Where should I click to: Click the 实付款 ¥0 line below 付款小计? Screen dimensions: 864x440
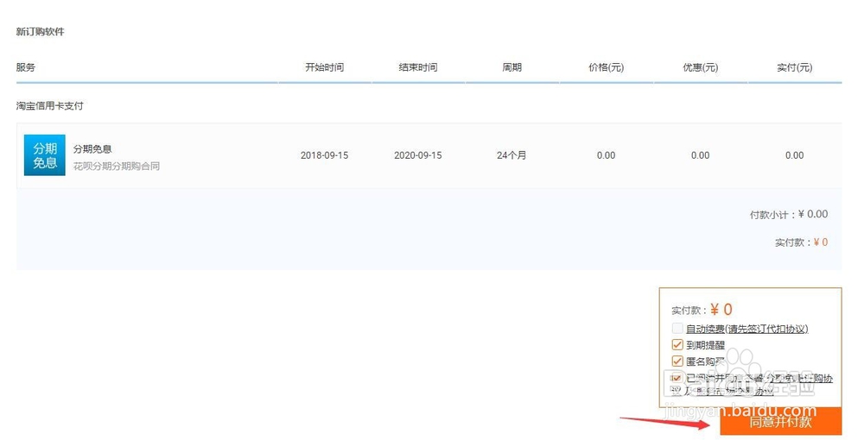coord(801,242)
